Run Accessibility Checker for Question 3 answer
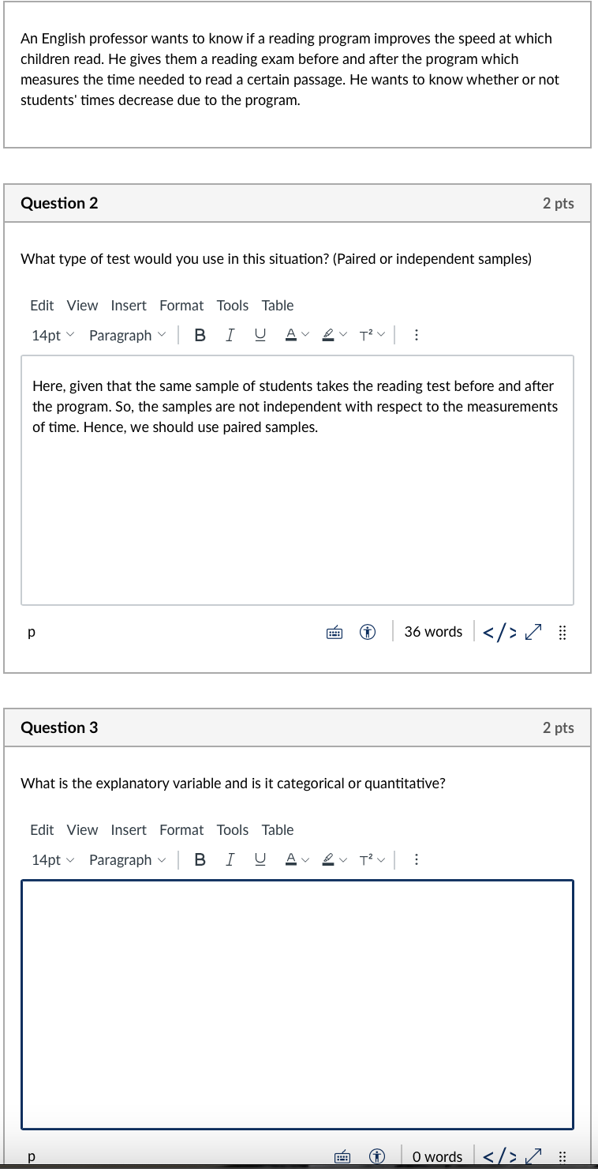The width and height of the screenshot is (598, 1169). (x=377, y=1156)
